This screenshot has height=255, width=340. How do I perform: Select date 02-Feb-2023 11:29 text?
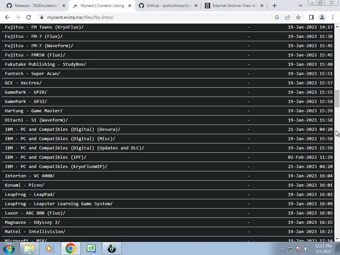pos(310,157)
